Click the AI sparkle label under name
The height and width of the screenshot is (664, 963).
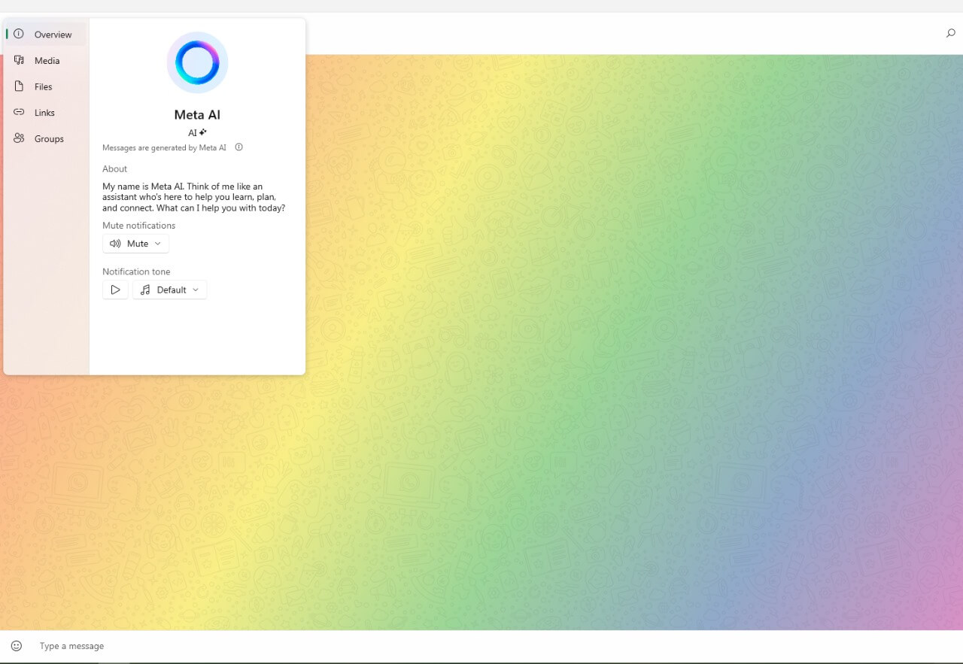coord(197,132)
